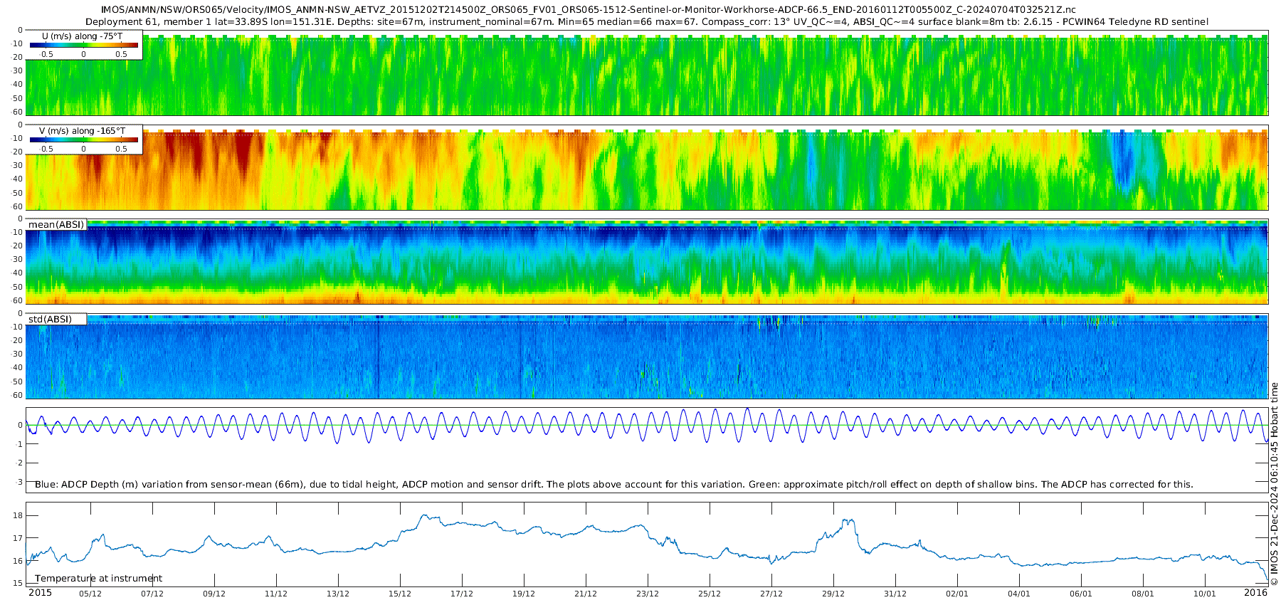
Task: Click the 2016 year label on time axis
Action: [x=1256, y=593]
